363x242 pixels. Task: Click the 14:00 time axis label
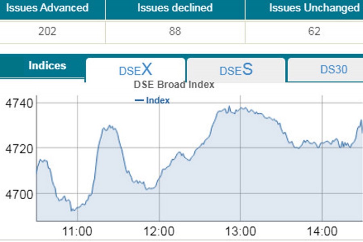point(322,232)
